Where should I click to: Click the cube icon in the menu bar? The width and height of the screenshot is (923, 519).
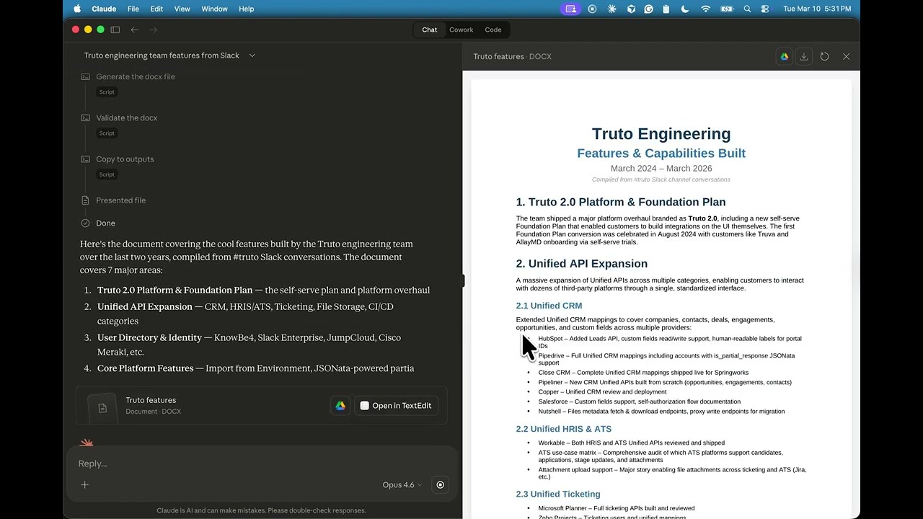[x=631, y=9]
